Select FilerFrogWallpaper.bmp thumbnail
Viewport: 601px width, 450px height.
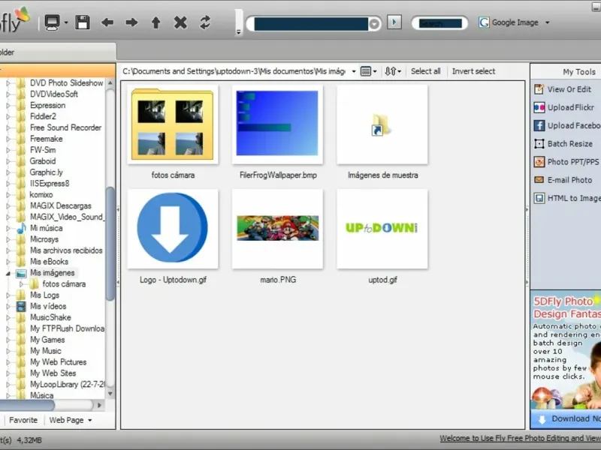[277, 124]
